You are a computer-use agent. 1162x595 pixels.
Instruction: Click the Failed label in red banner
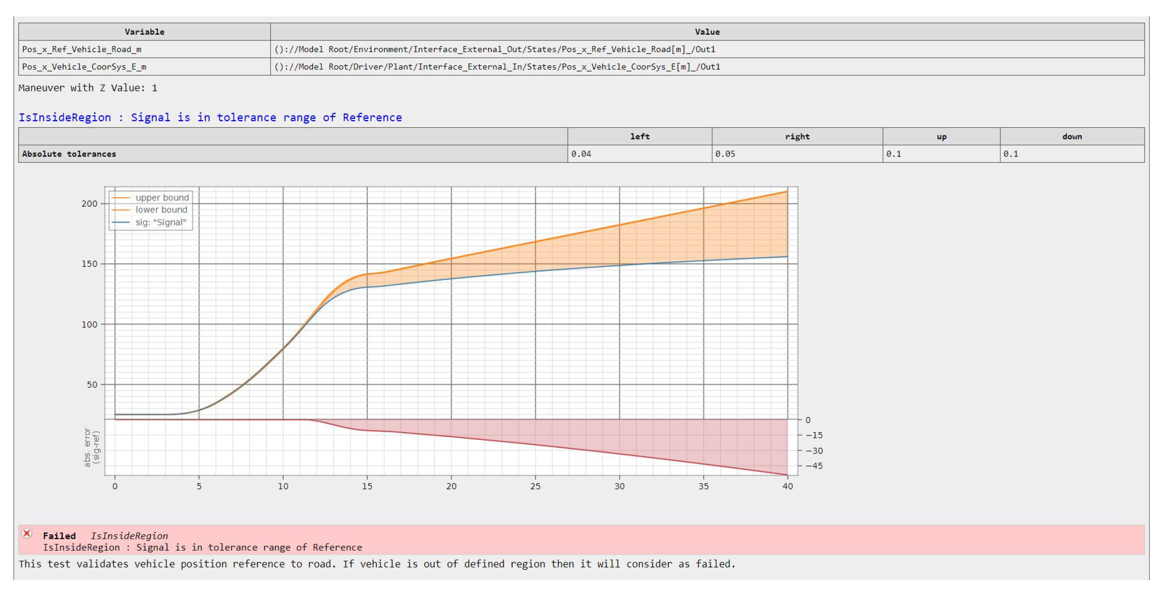[x=59, y=536]
